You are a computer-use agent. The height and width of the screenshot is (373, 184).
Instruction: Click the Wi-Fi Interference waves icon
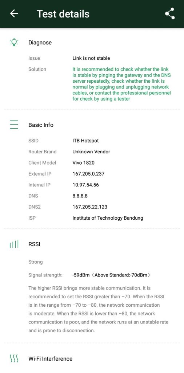[14, 358]
